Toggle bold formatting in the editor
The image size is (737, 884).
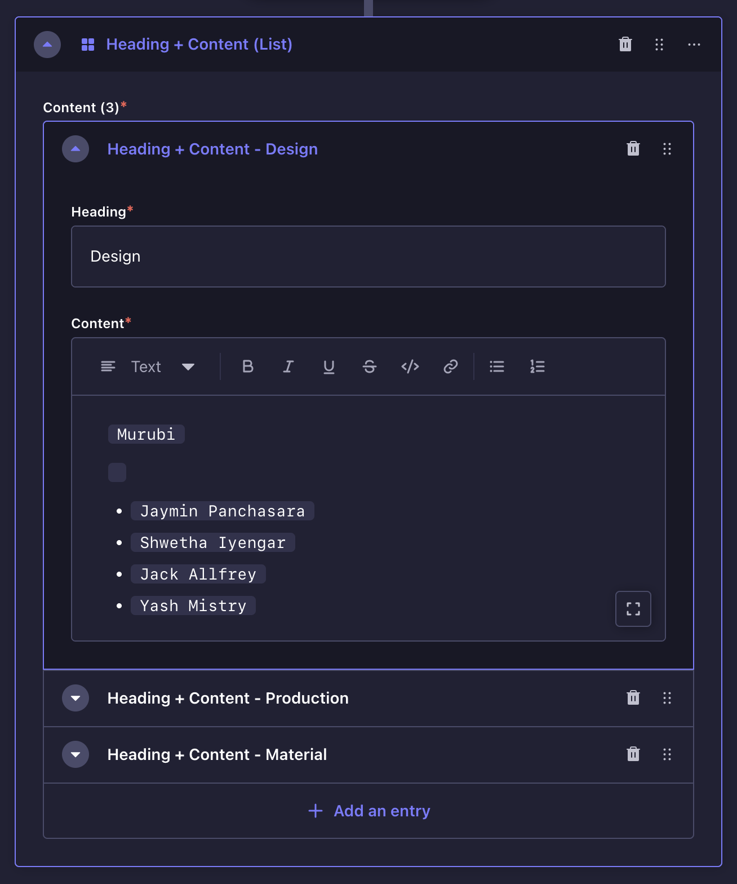coord(247,366)
